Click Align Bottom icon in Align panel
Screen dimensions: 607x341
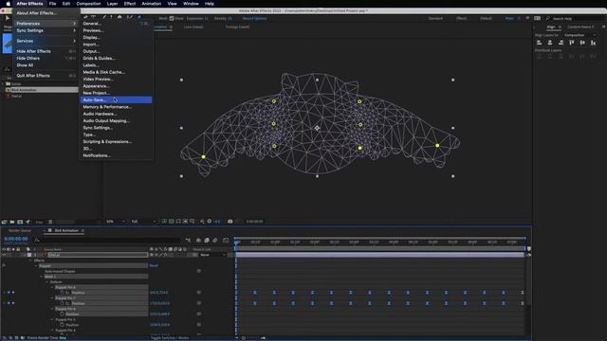click(x=593, y=43)
